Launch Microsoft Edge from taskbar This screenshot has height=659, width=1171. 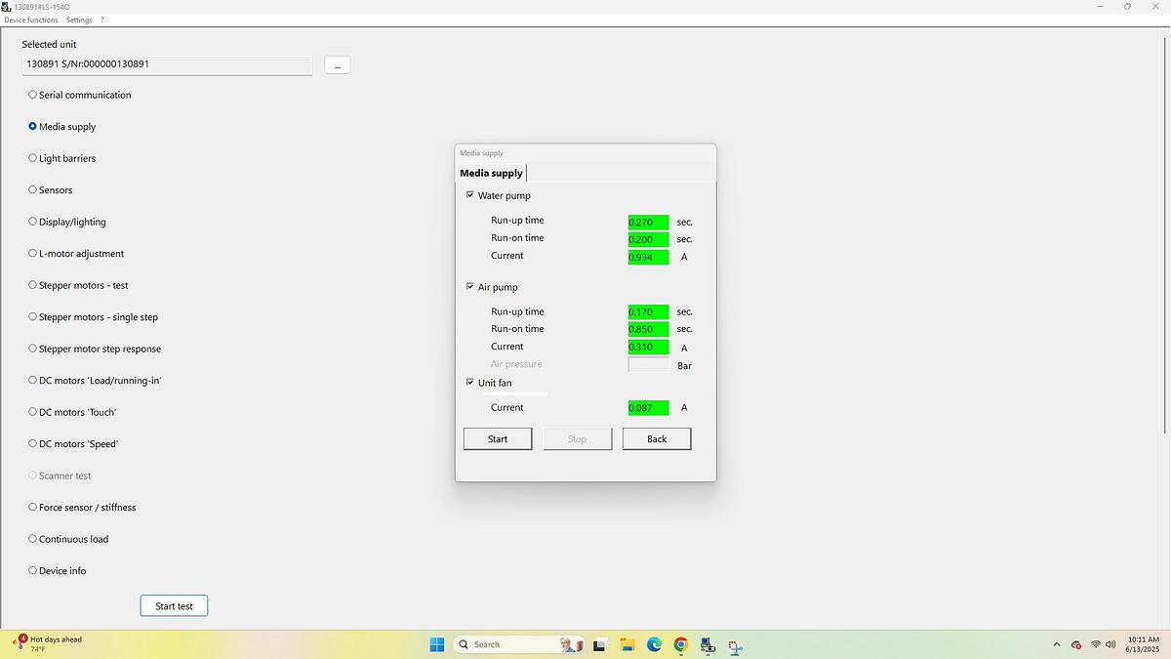[654, 644]
